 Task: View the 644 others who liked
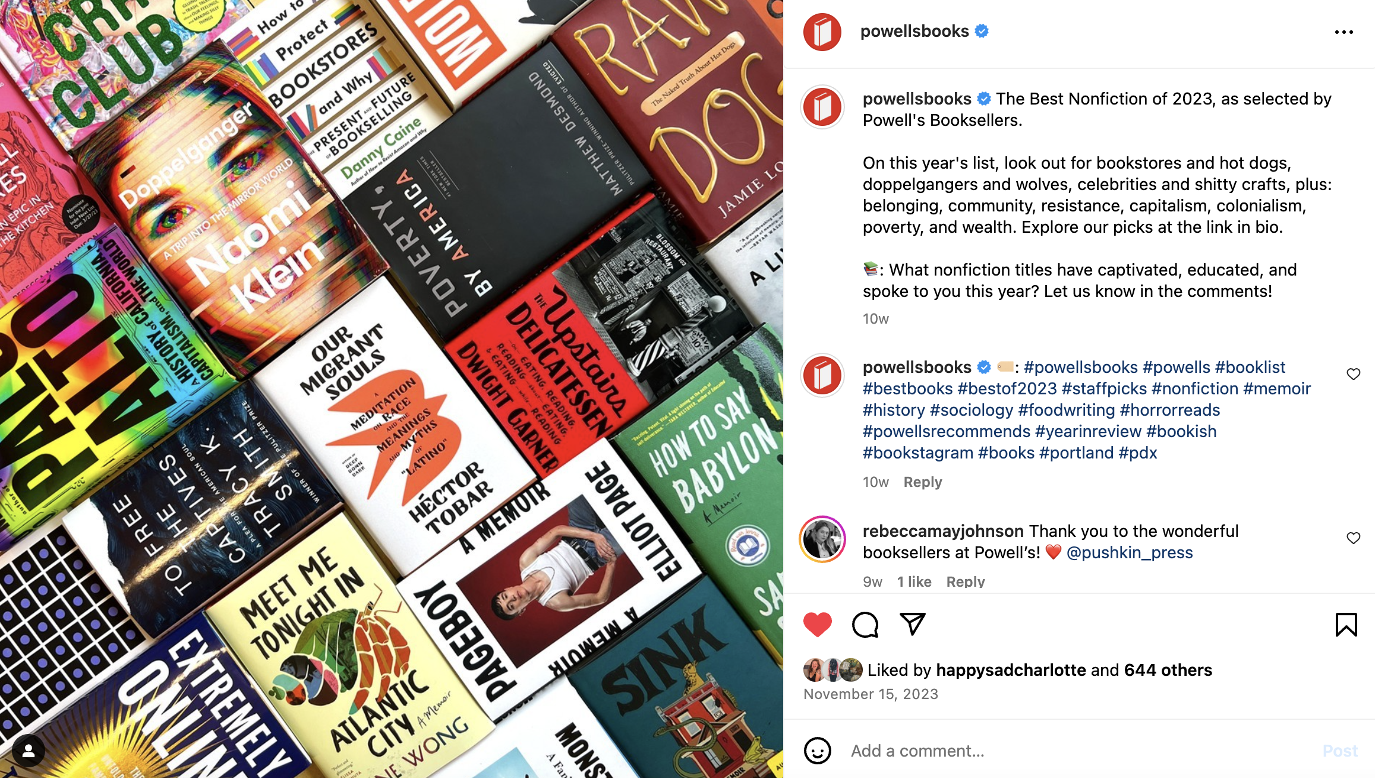pos(1168,670)
